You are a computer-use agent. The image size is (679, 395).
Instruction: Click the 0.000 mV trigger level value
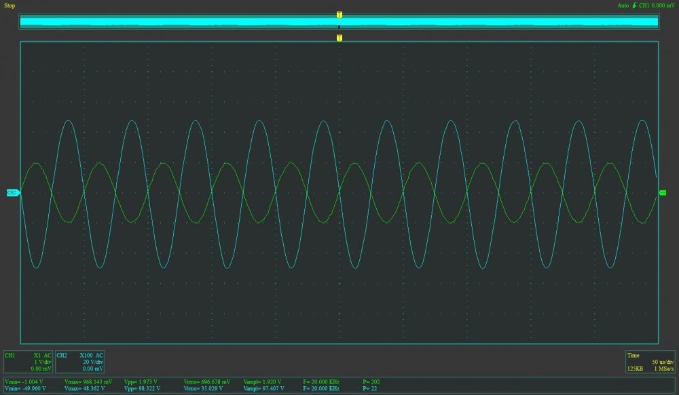[663, 5]
